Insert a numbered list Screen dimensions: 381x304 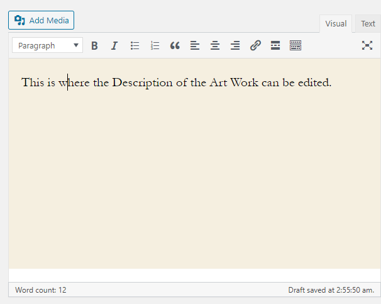(155, 45)
